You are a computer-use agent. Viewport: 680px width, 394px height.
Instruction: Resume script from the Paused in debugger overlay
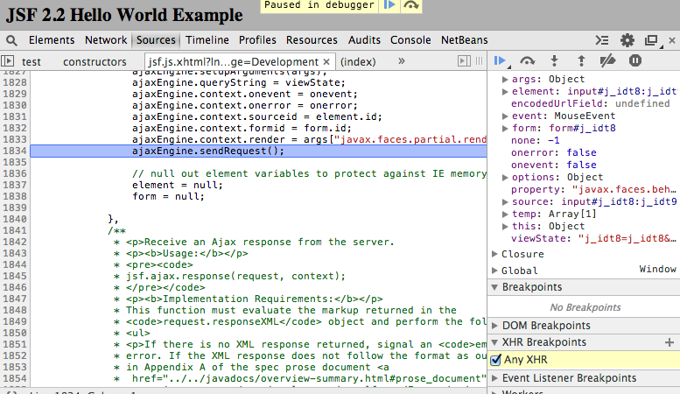pyautogui.click(x=389, y=5)
